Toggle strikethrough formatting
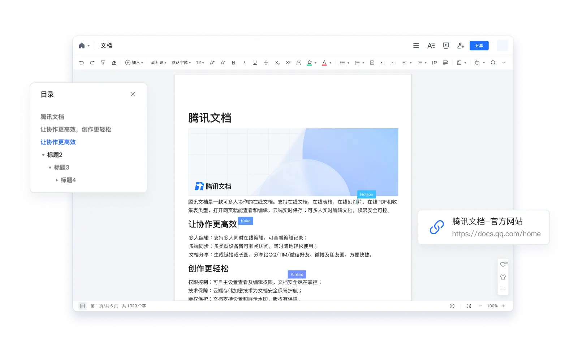The image size is (578, 347). pyautogui.click(x=266, y=63)
